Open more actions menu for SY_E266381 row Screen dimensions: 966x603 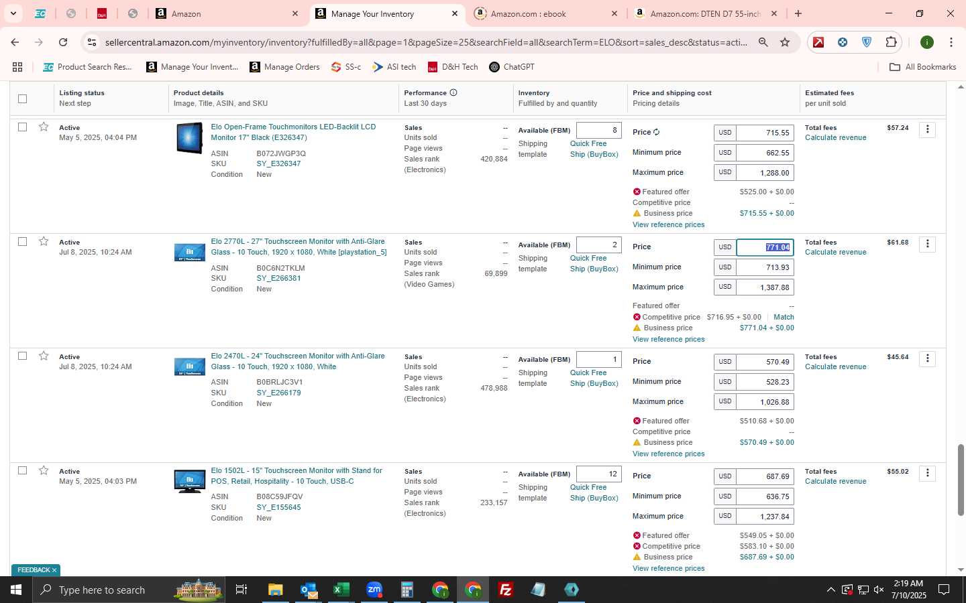[927, 244]
